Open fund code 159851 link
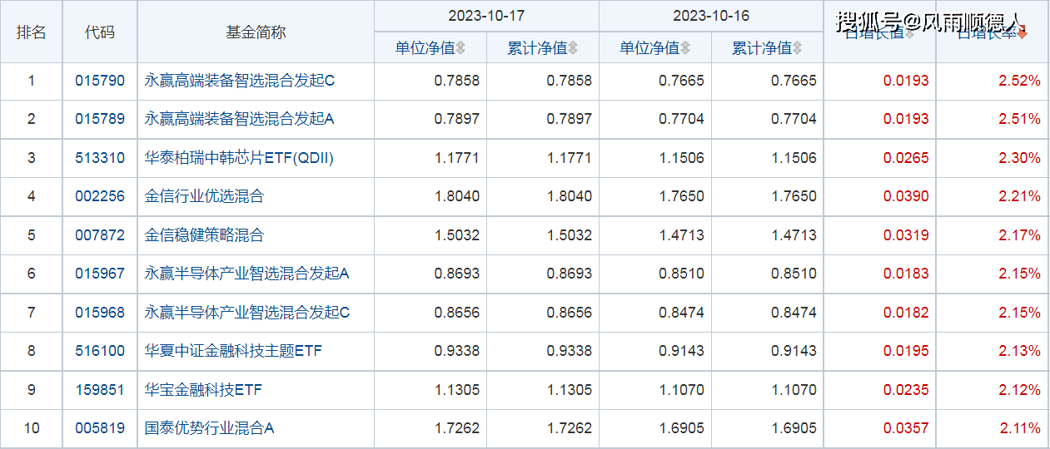The image size is (1050, 449). tap(100, 390)
